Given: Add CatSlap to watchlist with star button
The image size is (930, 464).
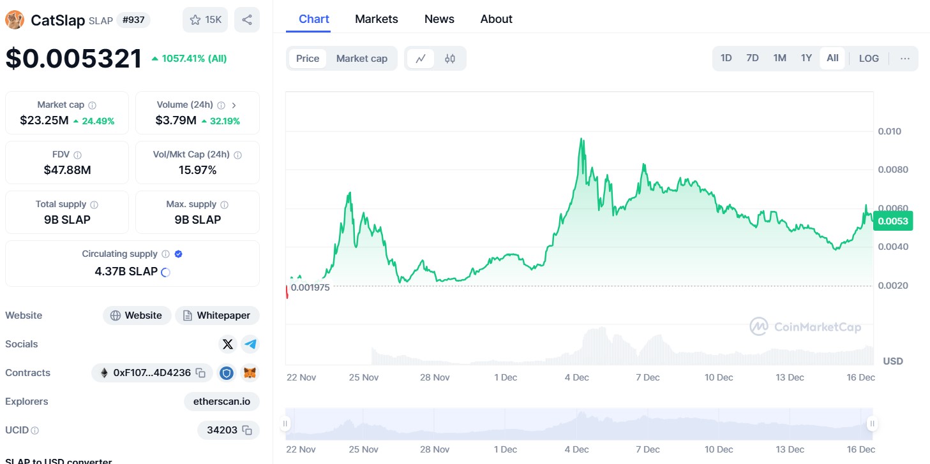Looking at the screenshot, I should point(205,20).
